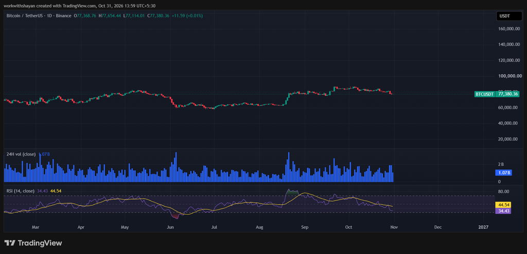Click the yellow 44.54 axis tag
This screenshot has height=254, width=527.
[503, 205]
